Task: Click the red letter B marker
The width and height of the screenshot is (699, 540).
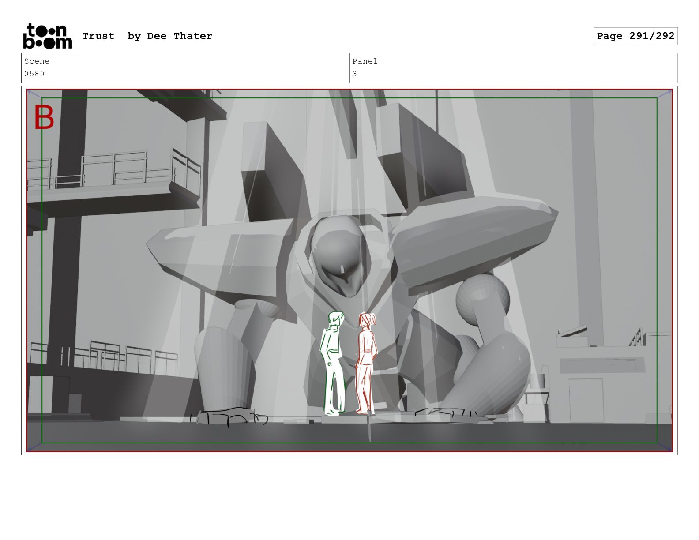Action: 44,118
